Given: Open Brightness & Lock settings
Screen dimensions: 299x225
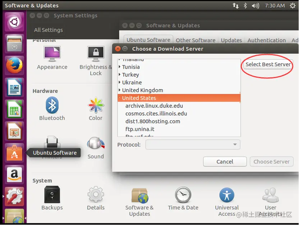Looking at the screenshot, I should pyautogui.click(x=96, y=61).
